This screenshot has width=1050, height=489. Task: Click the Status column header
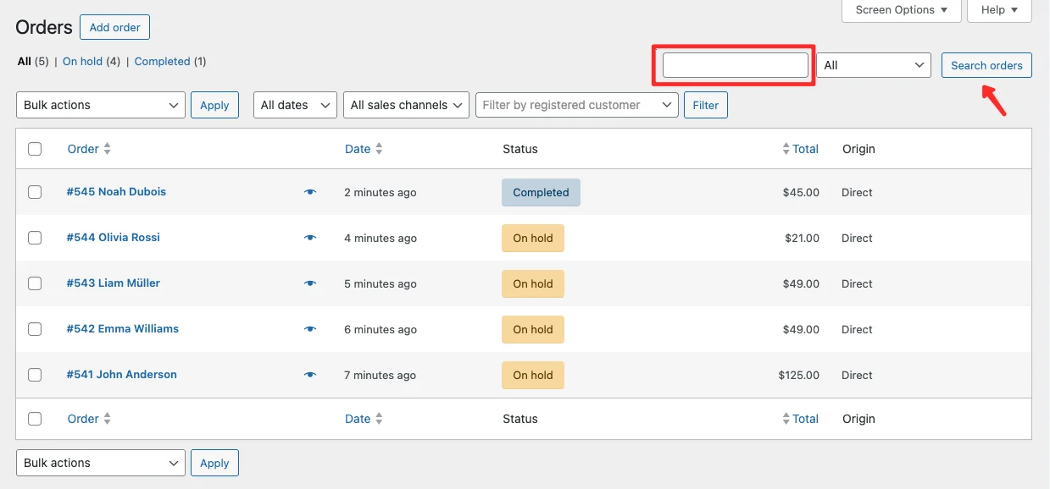[x=520, y=149]
